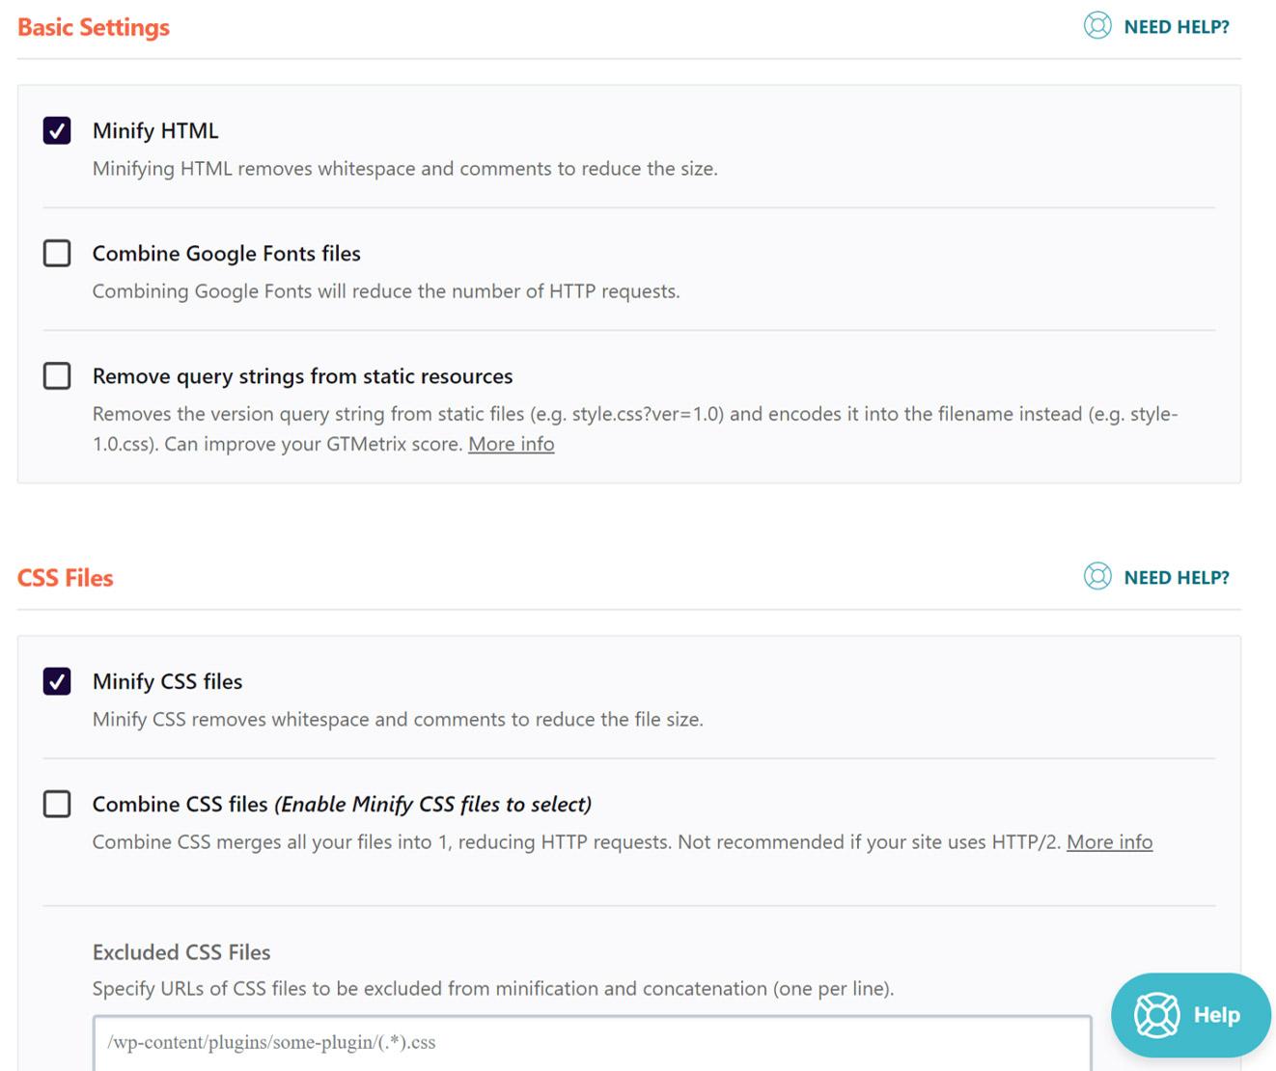
Task: Click text 'Specify URLs of CSS files to be excluded'
Action: coord(493,989)
